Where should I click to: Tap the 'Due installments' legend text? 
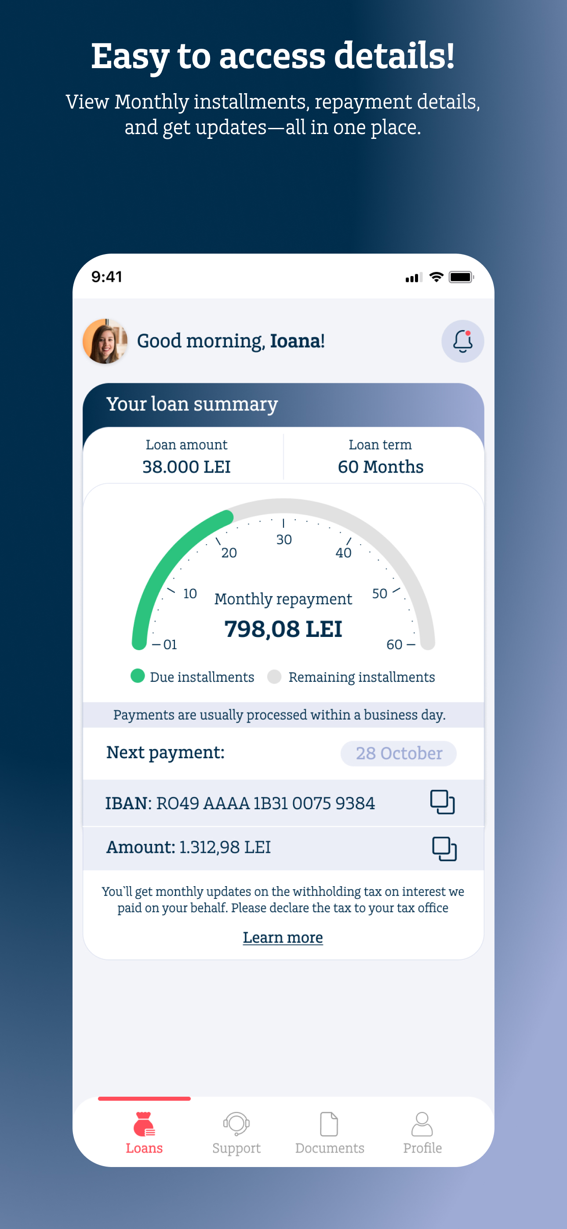(x=202, y=677)
